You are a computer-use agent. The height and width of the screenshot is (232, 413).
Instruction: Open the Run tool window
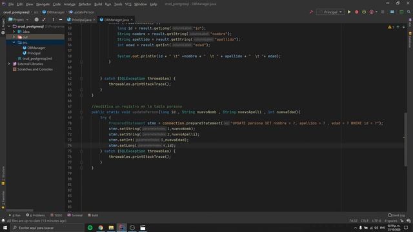click(15, 215)
